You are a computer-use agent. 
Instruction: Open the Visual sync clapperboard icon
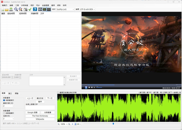pos(26,9)
